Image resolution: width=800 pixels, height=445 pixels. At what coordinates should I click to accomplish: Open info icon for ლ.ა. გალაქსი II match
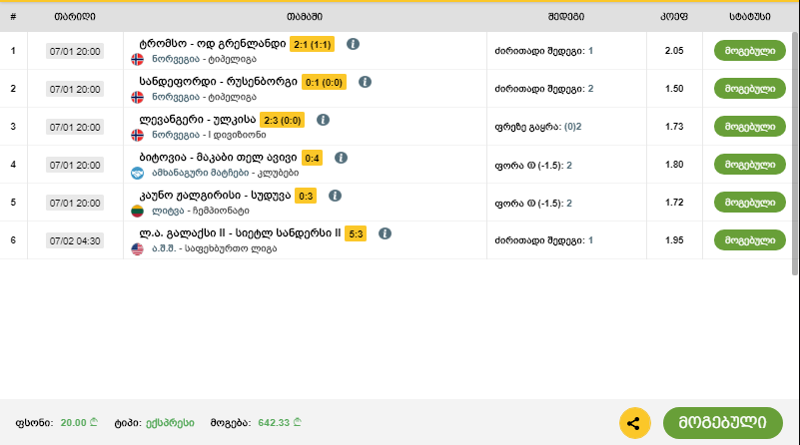(385, 233)
